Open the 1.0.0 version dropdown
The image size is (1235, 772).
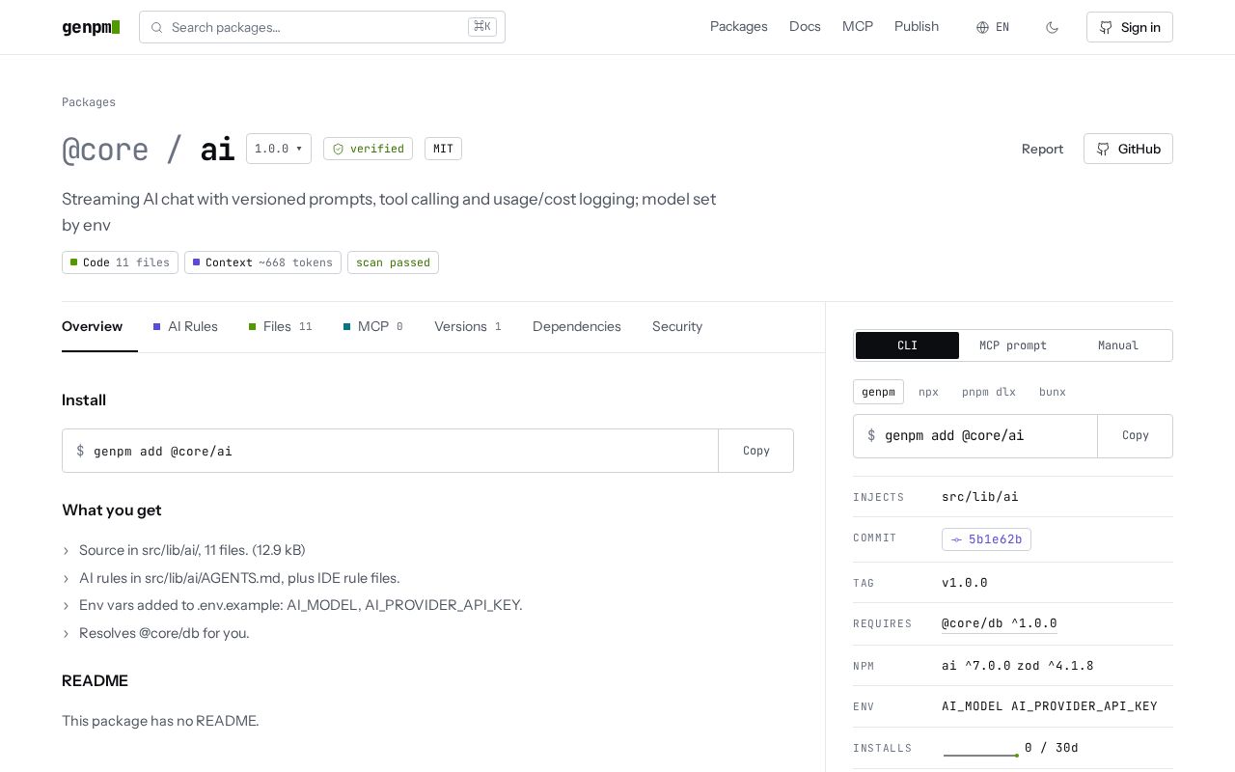point(279,149)
